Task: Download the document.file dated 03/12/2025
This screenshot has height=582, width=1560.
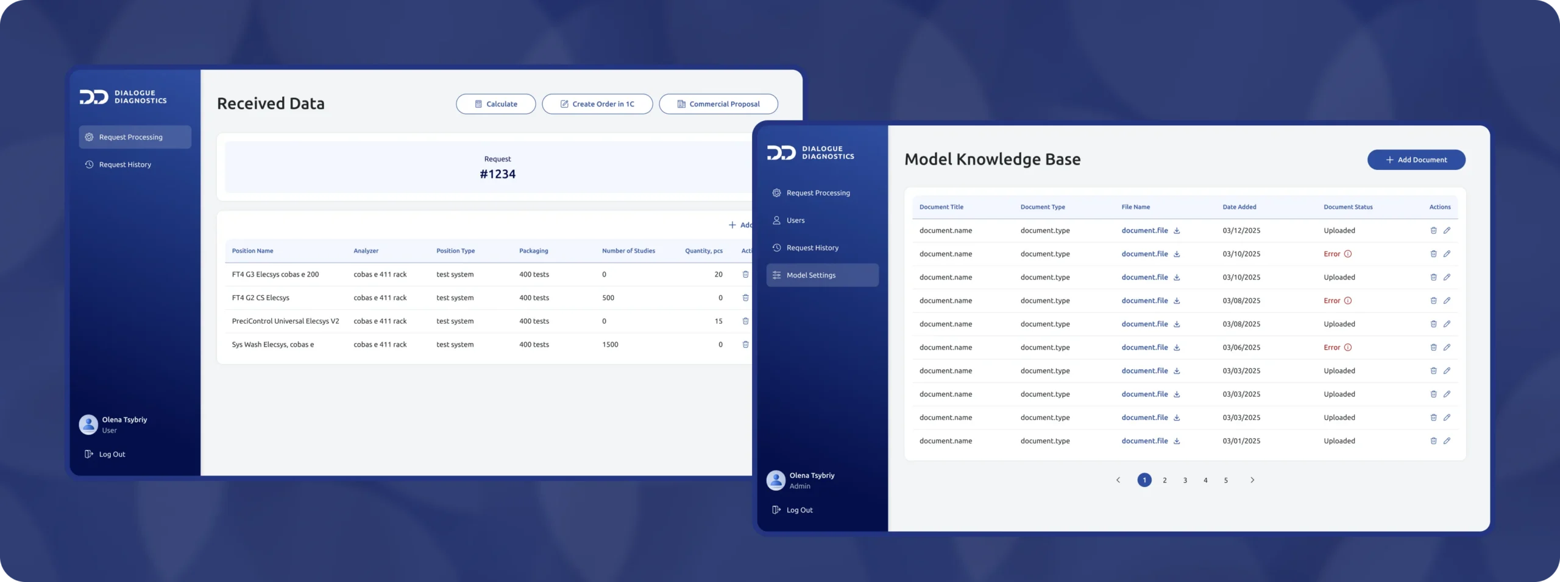Action: click(1177, 231)
